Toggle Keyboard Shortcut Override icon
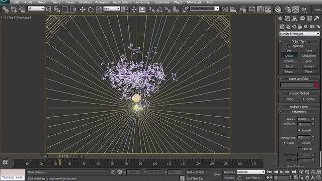Screen dimensions: 322x181 coord(142,10)
